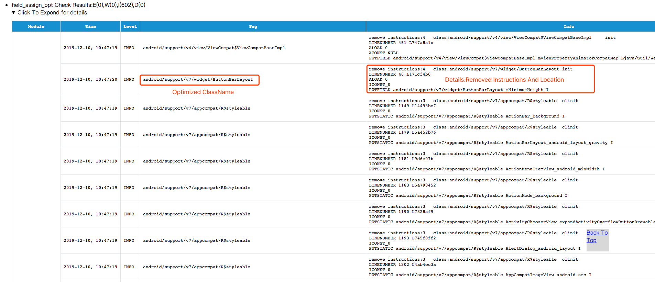Click the PUTSTATIC ActivityChooserView_expandActivityOverflowButtonDrawable line
Image resolution: width=655 pixels, height=282 pixels.
(x=512, y=222)
